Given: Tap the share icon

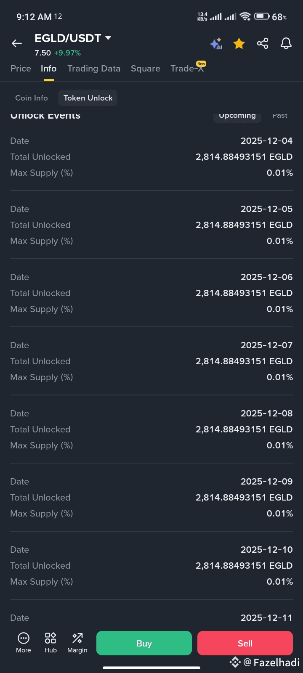Looking at the screenshot, I should [263, 43].
